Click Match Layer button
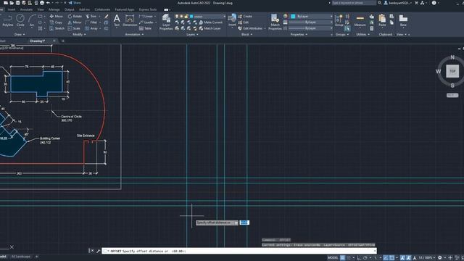This screenshot has width=464, height=261. (210, 28)
